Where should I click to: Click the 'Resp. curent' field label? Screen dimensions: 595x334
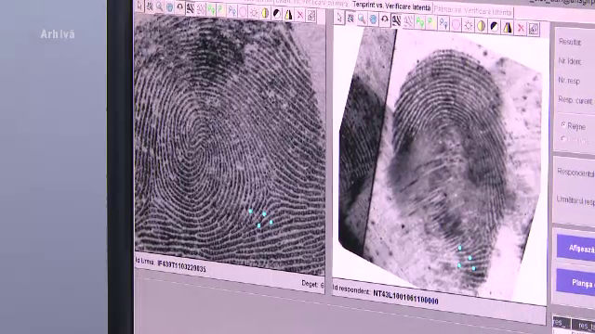(x=575, y=100)
